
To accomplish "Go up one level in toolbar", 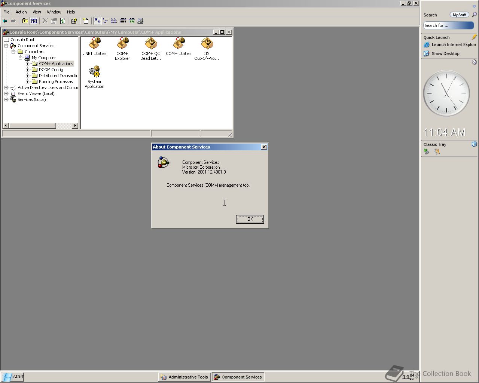I will coord(25,21).
